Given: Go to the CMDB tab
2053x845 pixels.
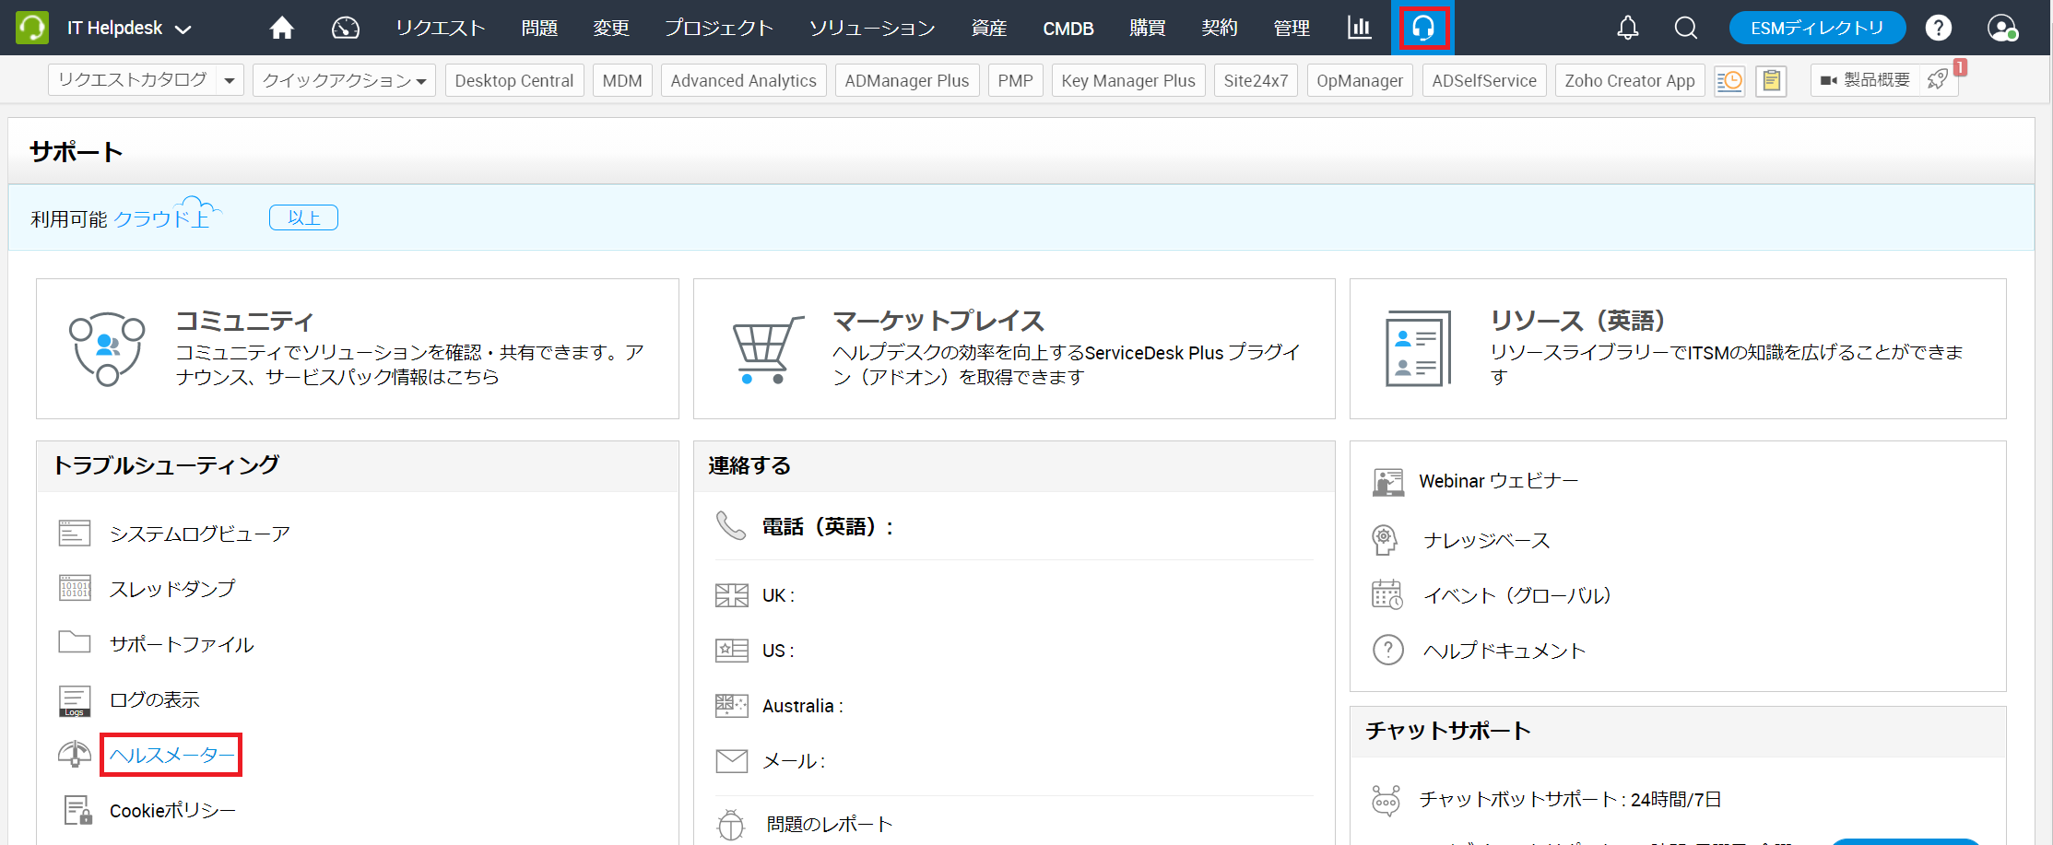Looking at the screenshot, I should tap(1068, 29).
